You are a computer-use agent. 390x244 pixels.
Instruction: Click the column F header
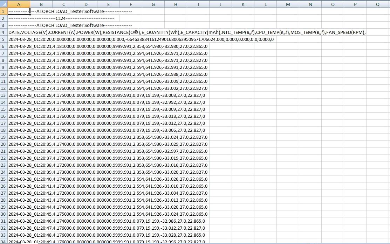(x=131, y=4)
